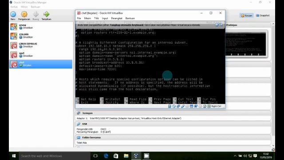Click the Tampilkan green arrow icon

[x=46, y=14]
